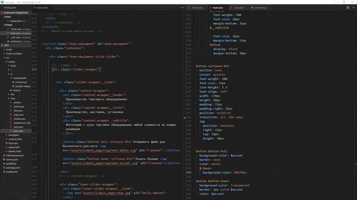Collapse the Open Editors section header
This screenshot has width=357, height=200.
[x=16, y=13]
